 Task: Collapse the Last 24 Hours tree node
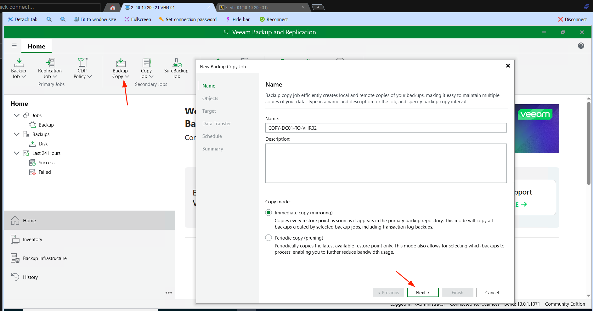click(x=17, y=153)
